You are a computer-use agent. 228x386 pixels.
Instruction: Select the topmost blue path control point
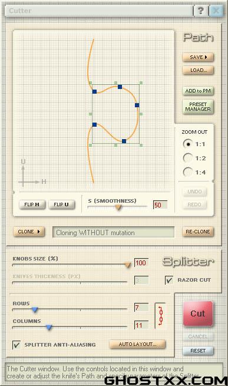[x=120, y=87]
